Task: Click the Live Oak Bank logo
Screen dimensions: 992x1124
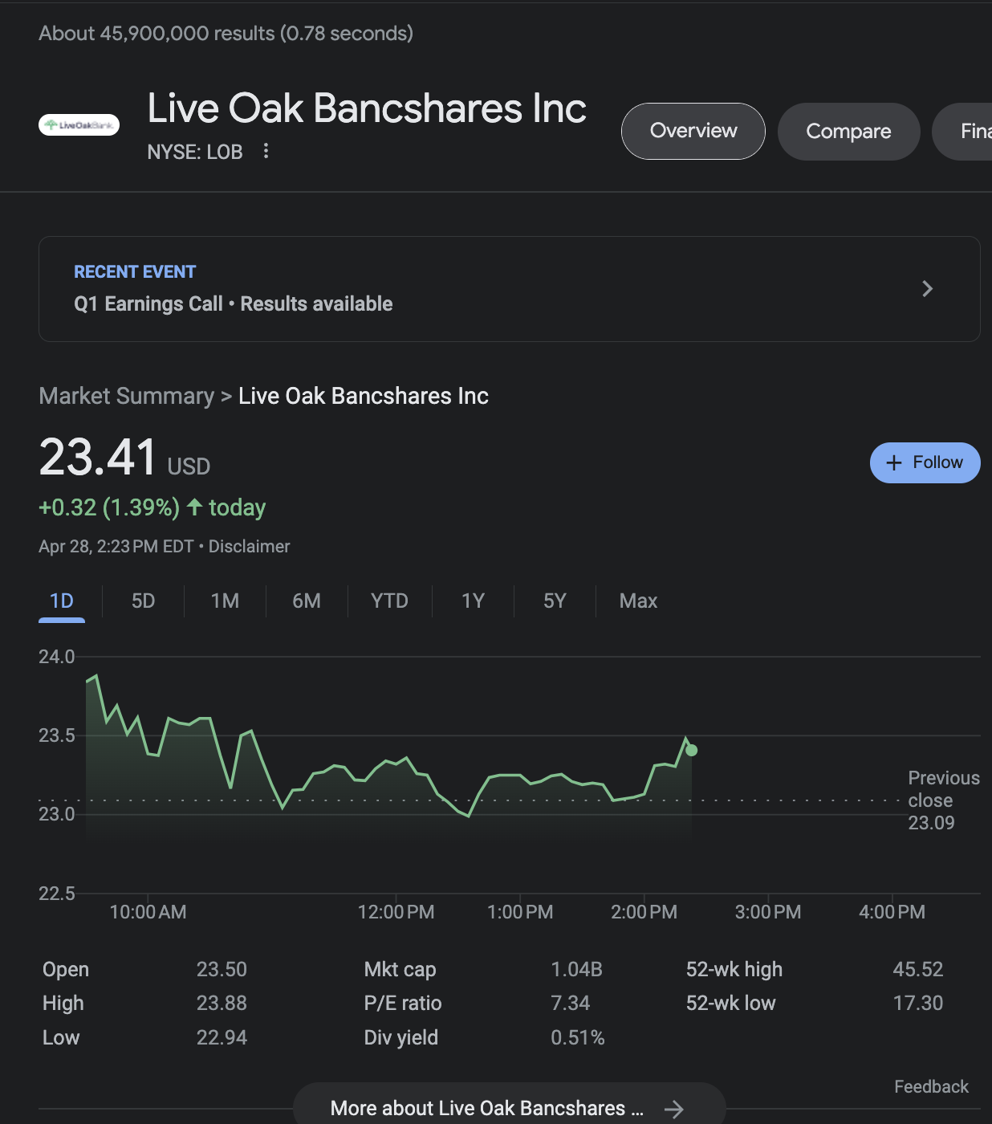Action: pos(79,125)
